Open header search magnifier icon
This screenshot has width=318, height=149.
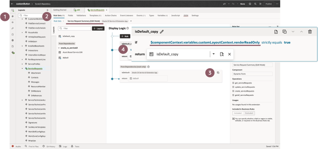tap(255, 4)
